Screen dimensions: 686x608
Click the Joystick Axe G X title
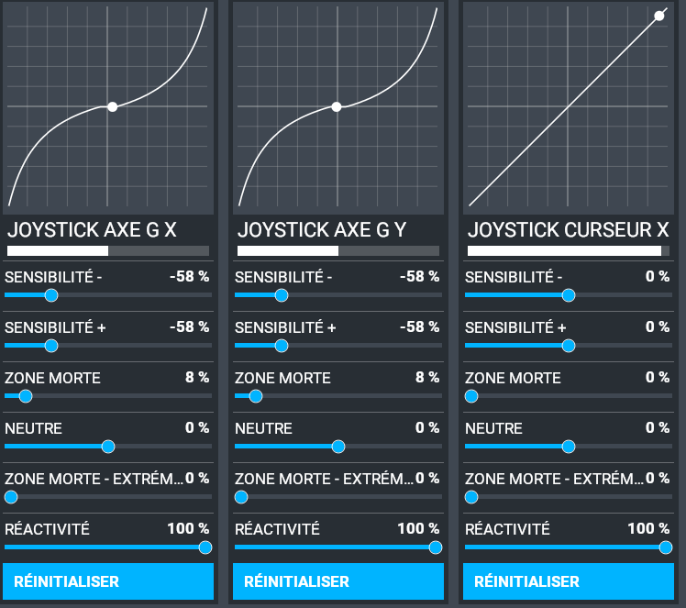tap(92, 229)
